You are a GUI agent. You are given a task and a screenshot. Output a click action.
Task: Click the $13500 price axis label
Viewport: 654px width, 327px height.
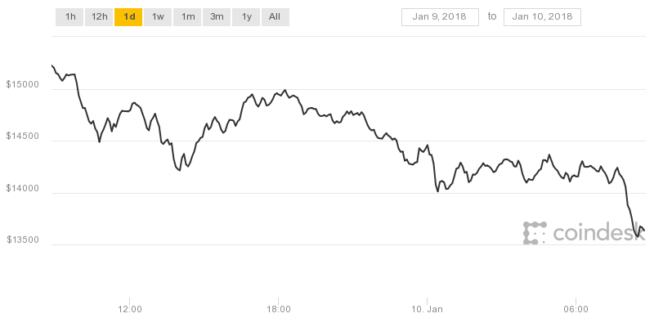(23, 240)
